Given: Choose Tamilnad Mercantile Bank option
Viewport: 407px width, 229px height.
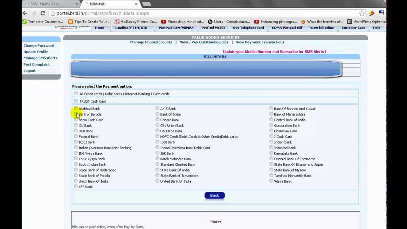Looking at the screenshot, I should pyautogui.click(x=271, y=175).
